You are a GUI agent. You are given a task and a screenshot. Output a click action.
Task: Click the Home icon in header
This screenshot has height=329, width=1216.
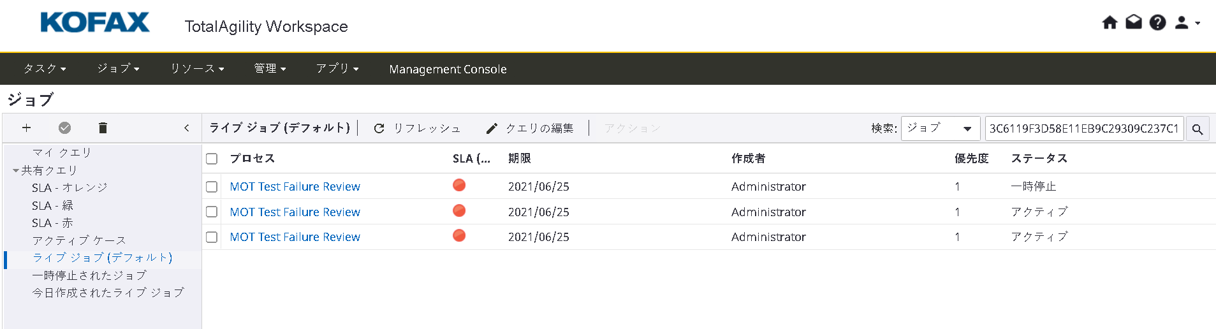point(1110,23)
